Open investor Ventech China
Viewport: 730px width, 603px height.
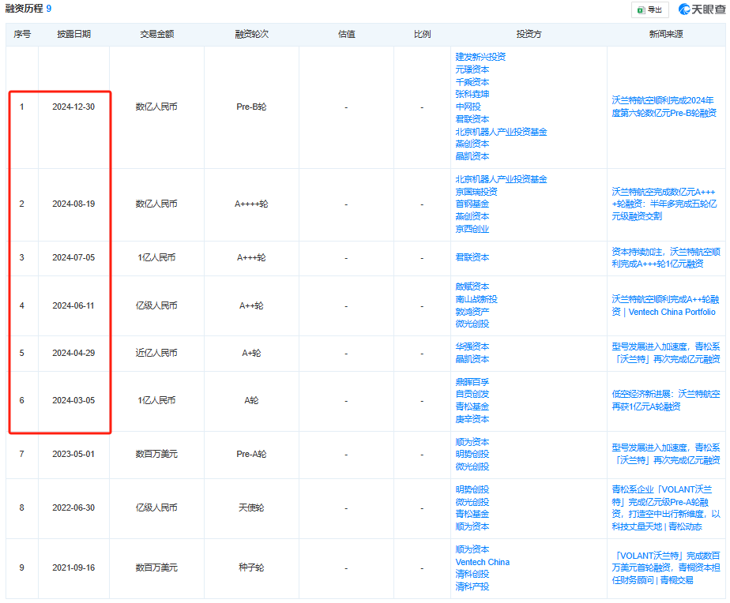click(x=482, y=562)
